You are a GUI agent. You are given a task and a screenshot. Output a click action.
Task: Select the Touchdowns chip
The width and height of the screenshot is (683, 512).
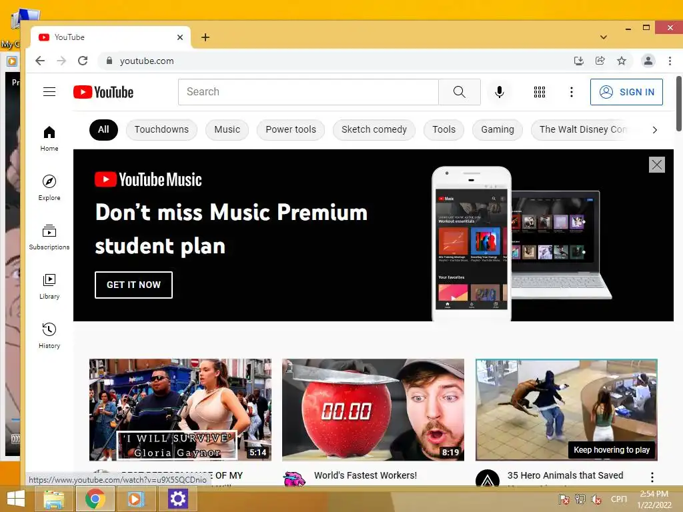tap(161, 130)
